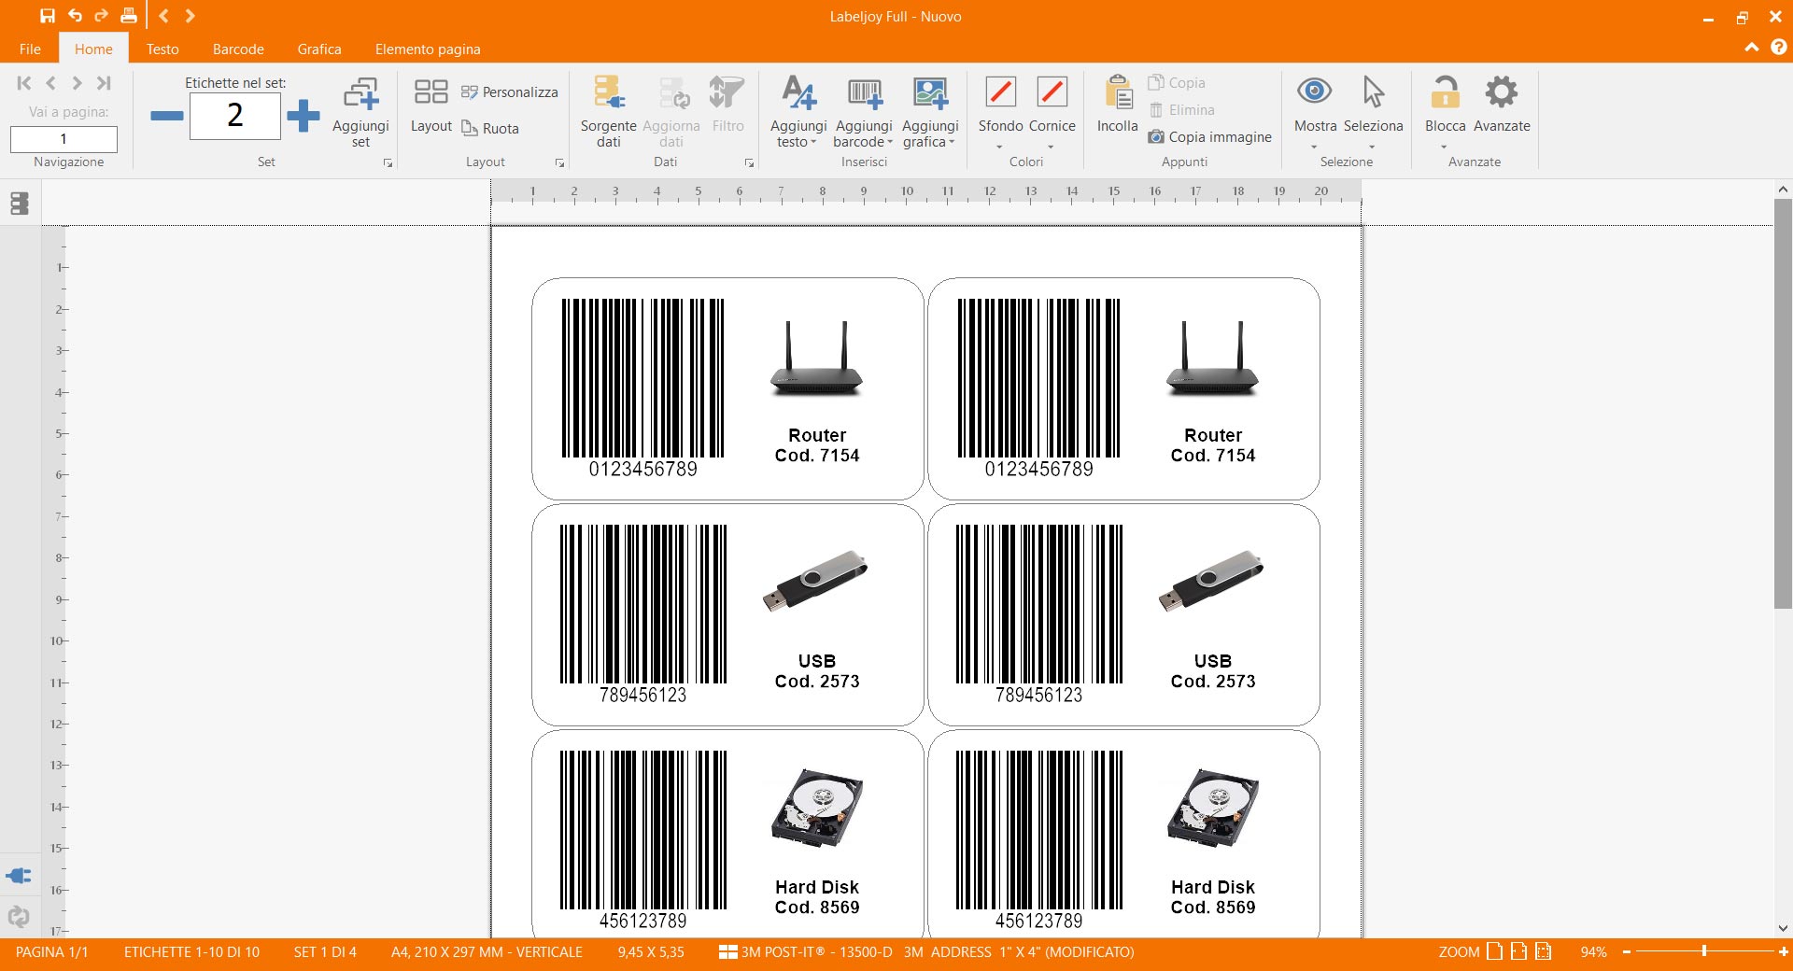Jump to first page navigation icon

point(24,83)
